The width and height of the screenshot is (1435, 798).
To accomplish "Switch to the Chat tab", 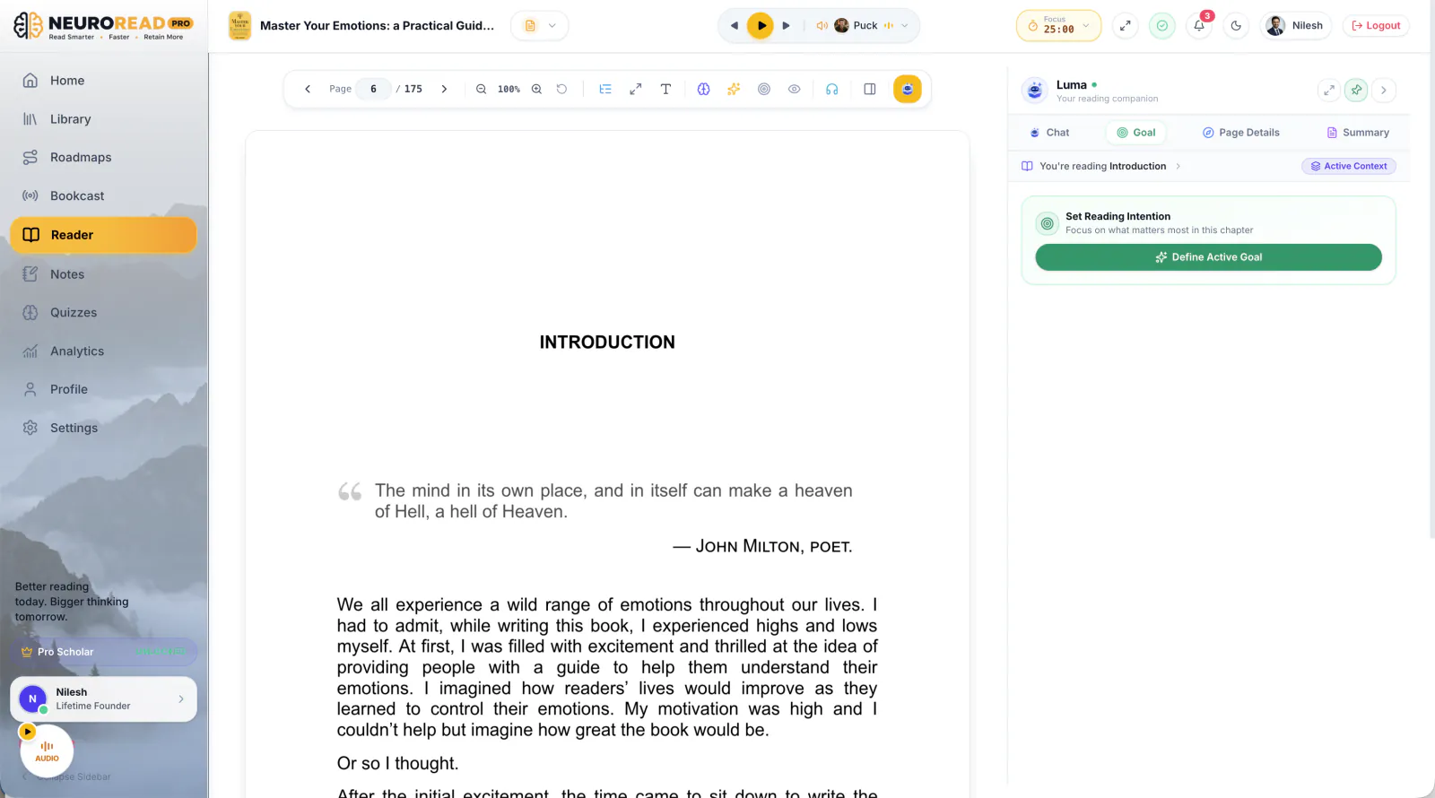I will coord(1049,133).
